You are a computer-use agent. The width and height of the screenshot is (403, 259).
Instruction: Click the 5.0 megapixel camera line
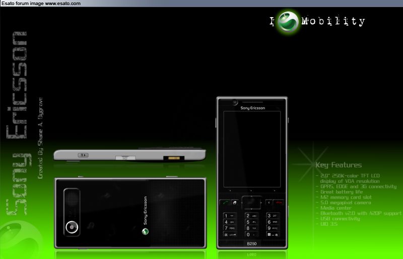tap(346, 203)
